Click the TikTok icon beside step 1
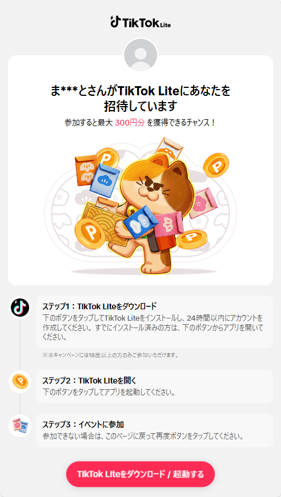Image resolution: width=281 pixels, height=497 pixels. click(20, 308)
